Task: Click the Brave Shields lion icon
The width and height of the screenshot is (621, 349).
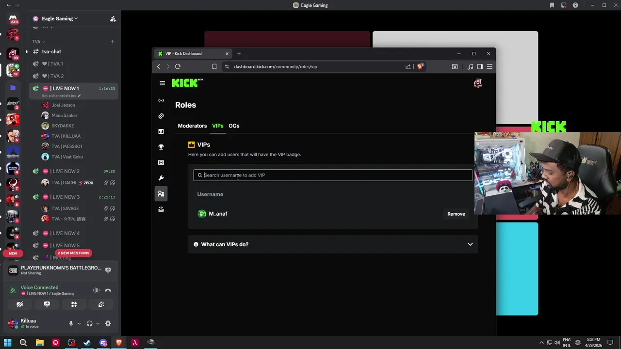Action: tap(420, 66)
